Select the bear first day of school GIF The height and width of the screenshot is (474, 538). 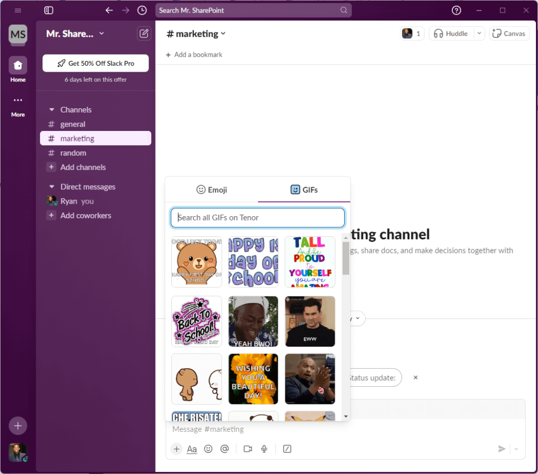coord(196,262)
